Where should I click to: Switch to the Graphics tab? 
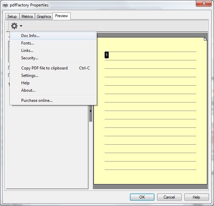(44, 17)
